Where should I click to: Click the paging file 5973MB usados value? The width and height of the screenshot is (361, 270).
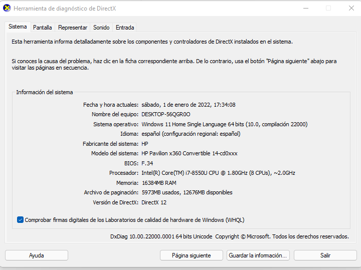tap(187, 192)
